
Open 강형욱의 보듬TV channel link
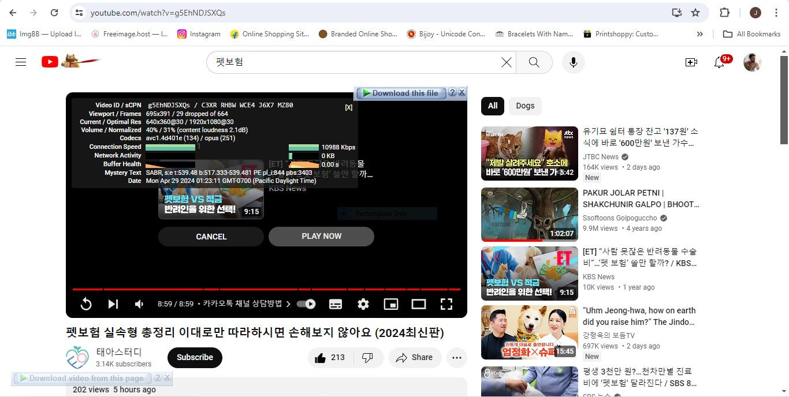pos(609,335)
